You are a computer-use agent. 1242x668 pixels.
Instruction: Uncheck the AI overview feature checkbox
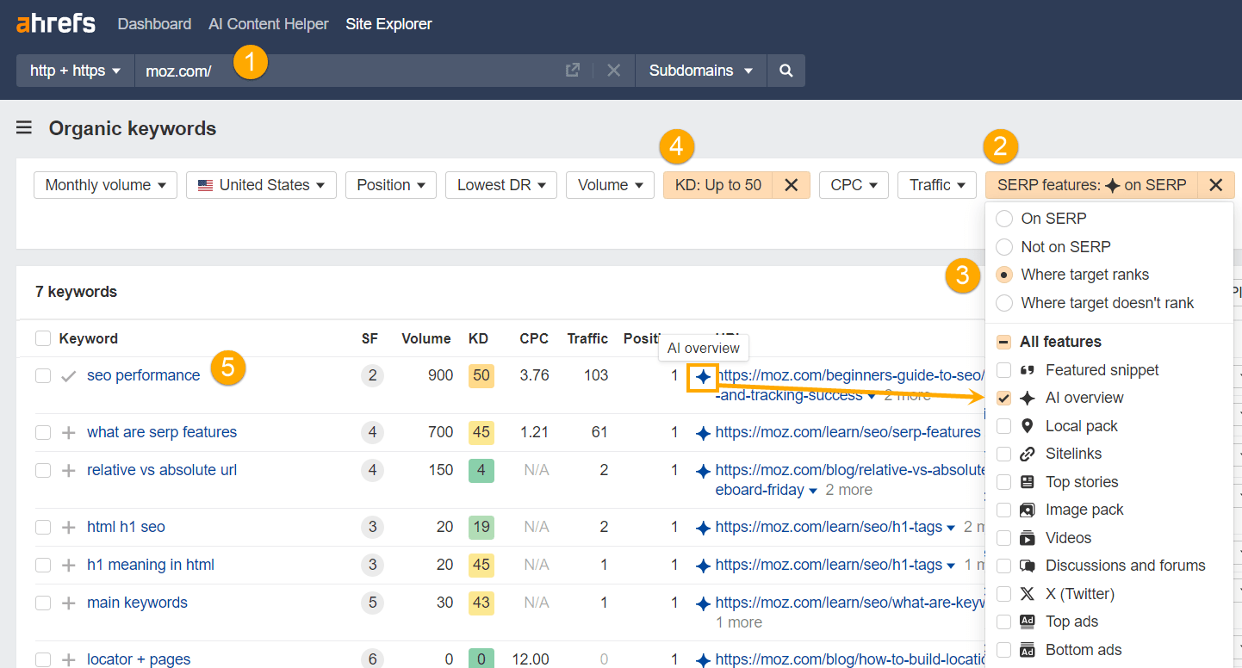pos(1003,397)
